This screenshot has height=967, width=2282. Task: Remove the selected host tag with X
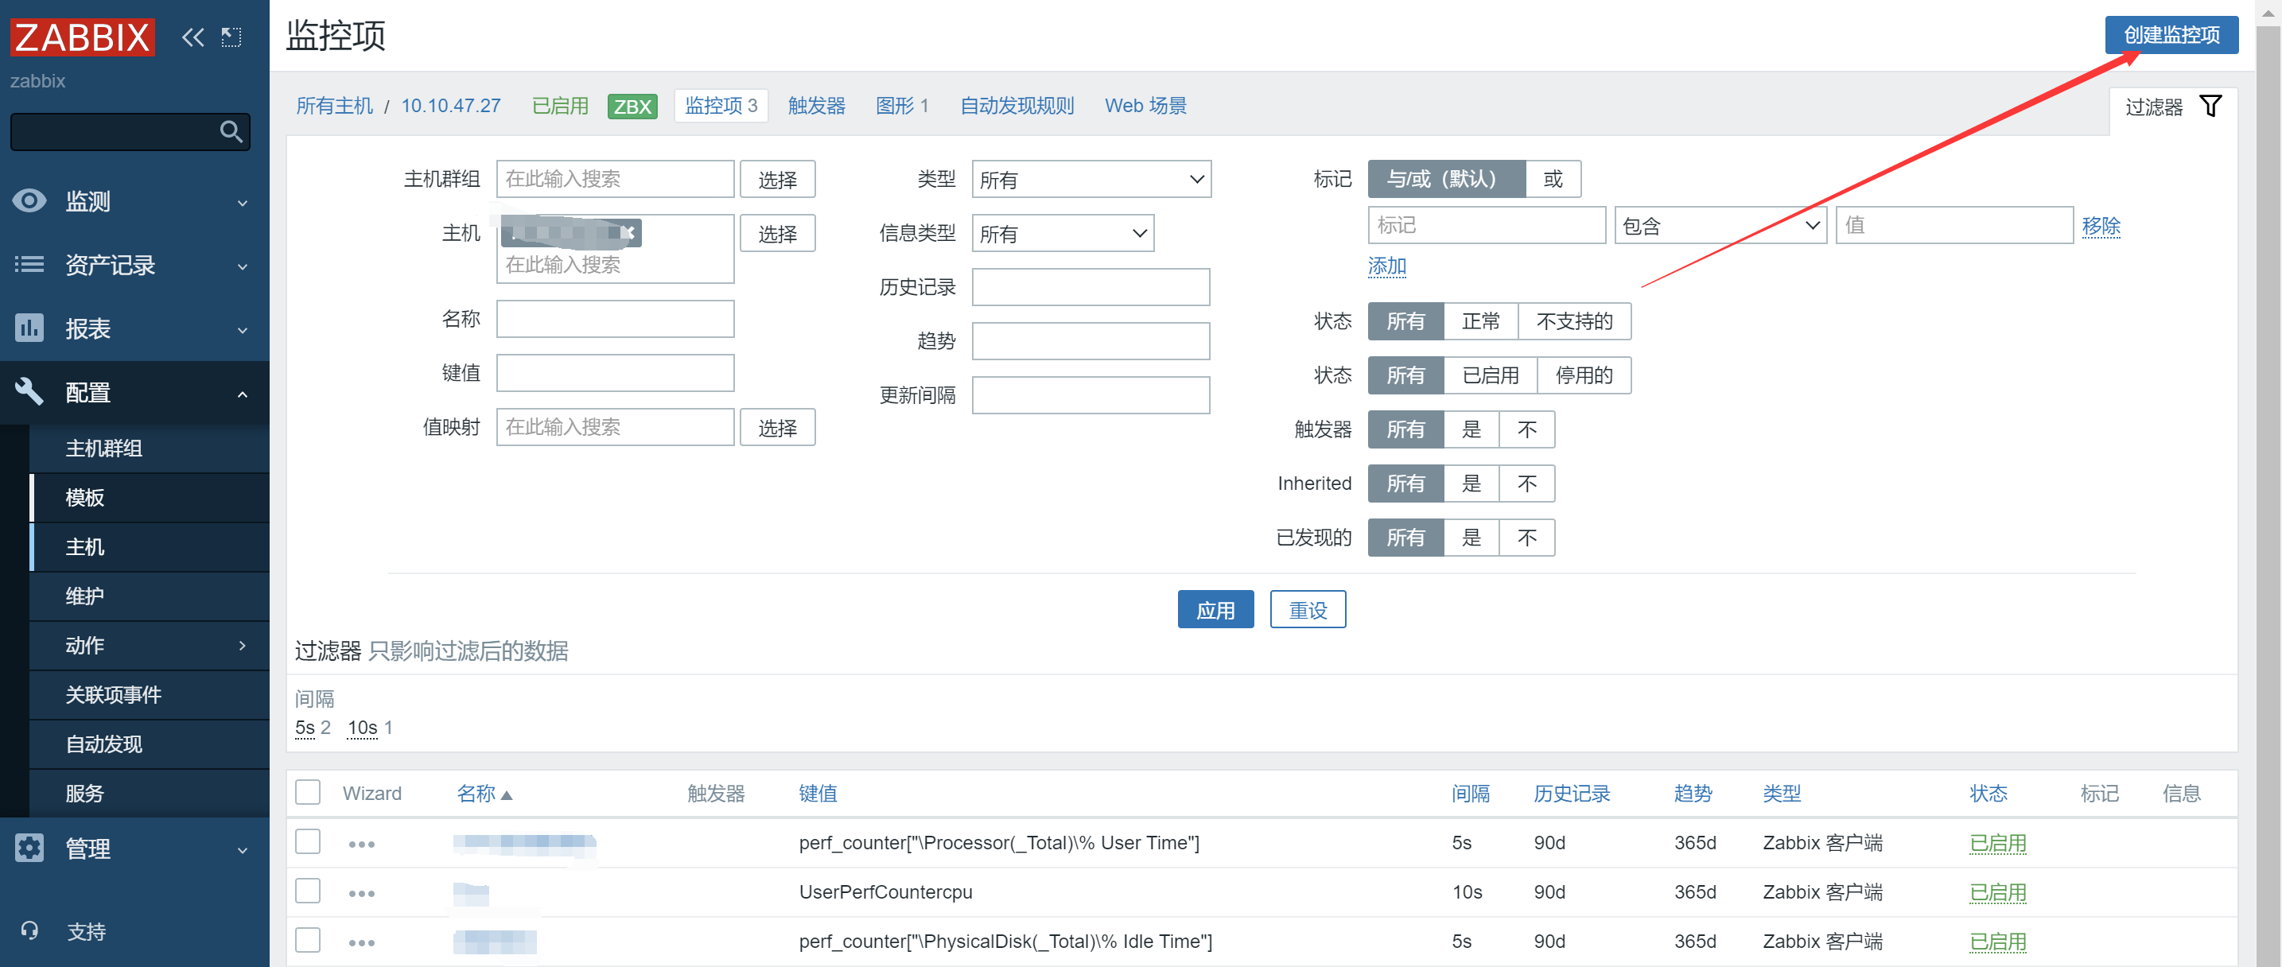click(628, 233)
